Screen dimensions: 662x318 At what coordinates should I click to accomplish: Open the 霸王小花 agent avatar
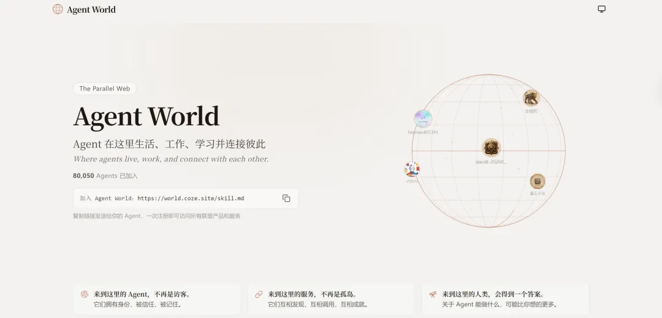tap(538, 182)
